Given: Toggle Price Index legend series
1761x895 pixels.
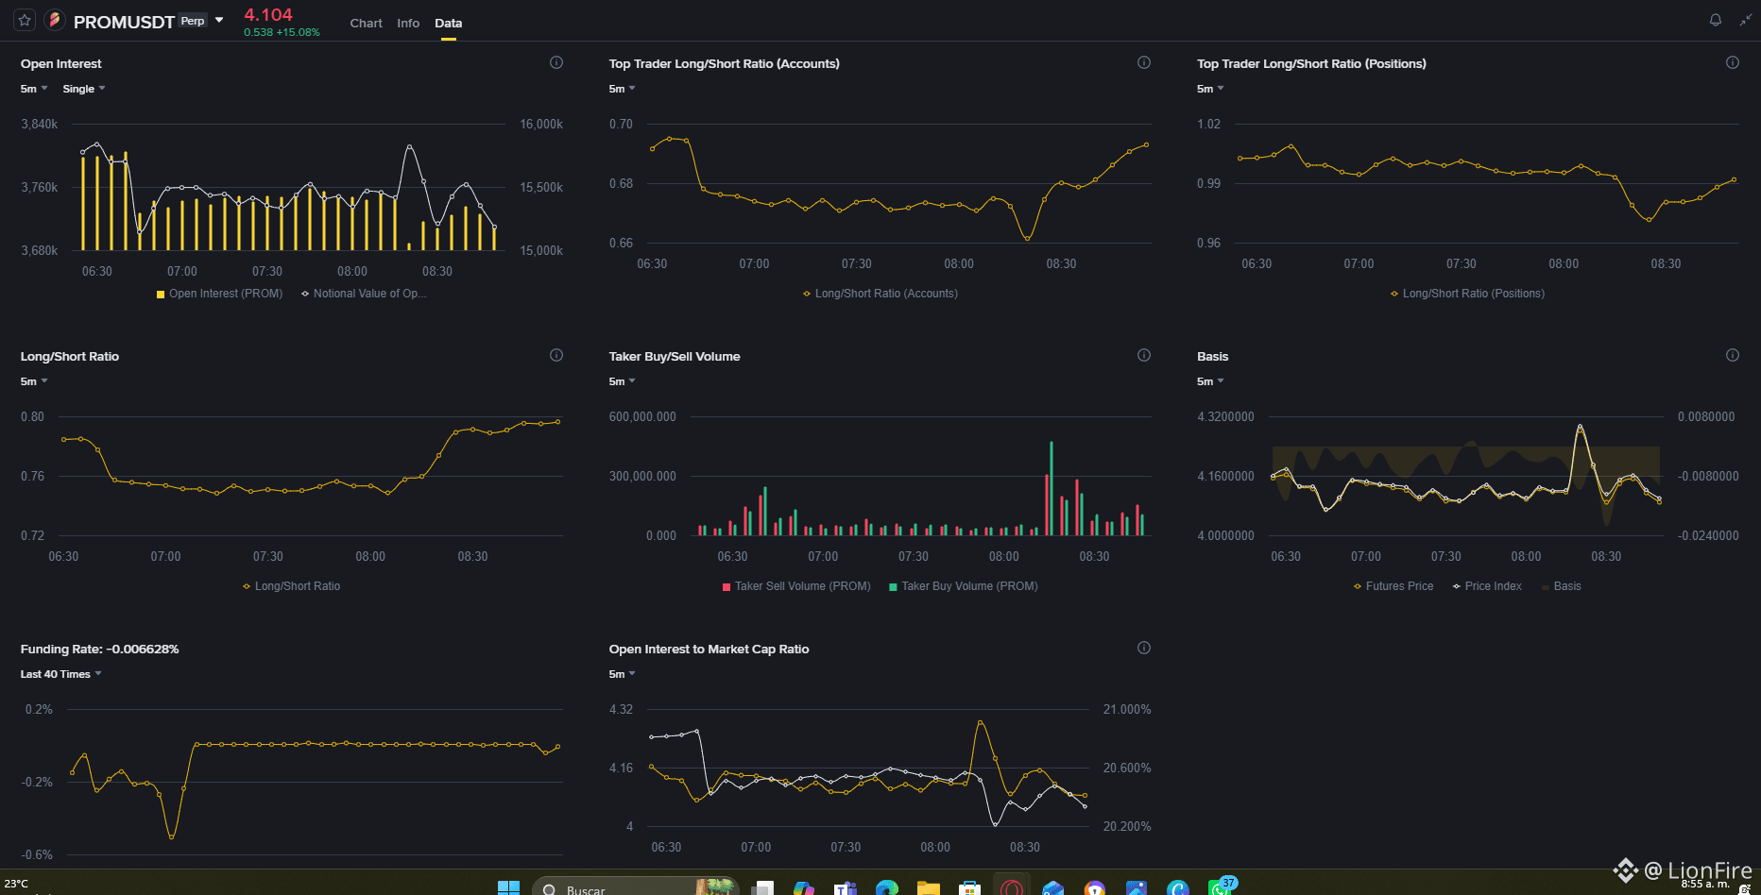Looking at the screenshot, I should coord(1487,586).
